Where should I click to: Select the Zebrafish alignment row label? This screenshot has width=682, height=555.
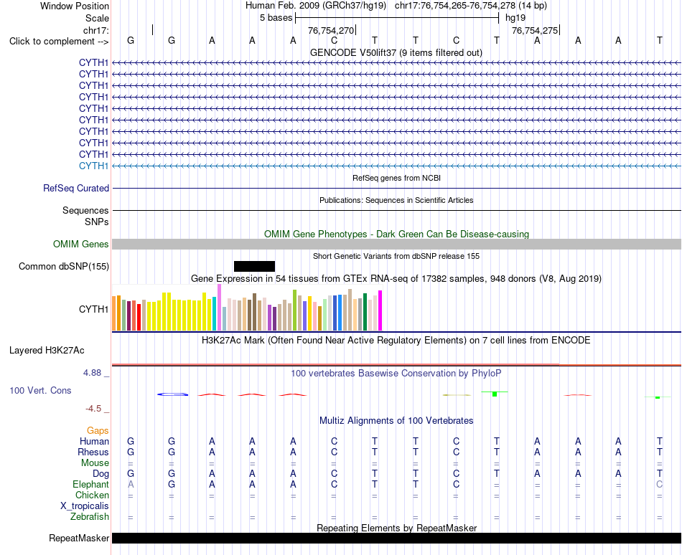coord(90,517)
